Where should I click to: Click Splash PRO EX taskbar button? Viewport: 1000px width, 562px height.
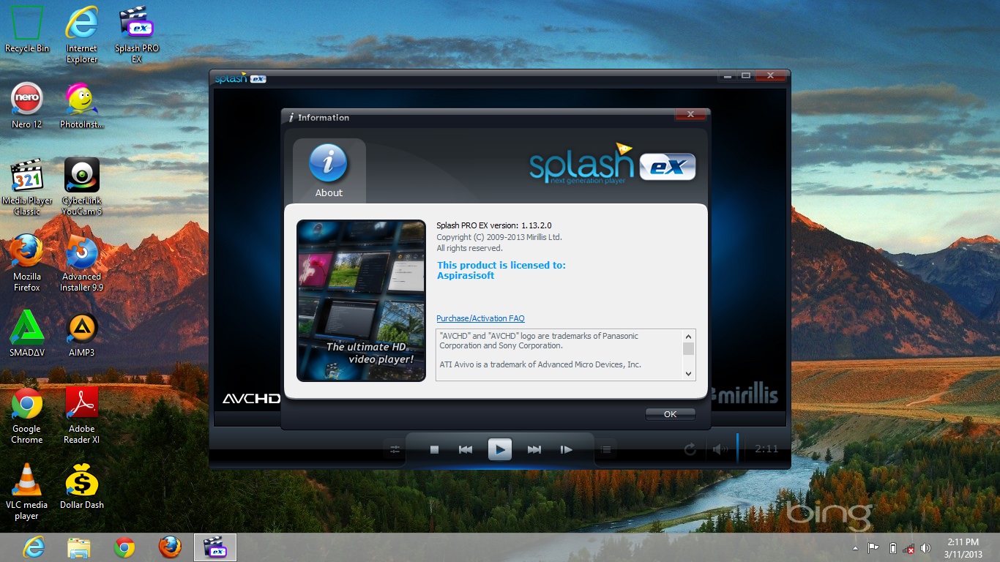click(x=215, y=547)
